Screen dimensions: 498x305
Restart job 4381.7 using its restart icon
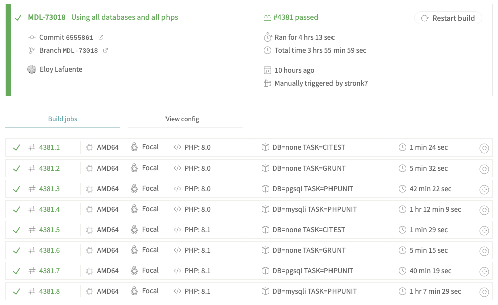point(484,272)
